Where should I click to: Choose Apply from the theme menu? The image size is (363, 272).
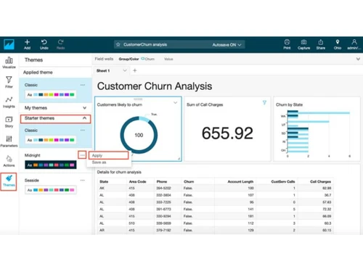point(109,155)
